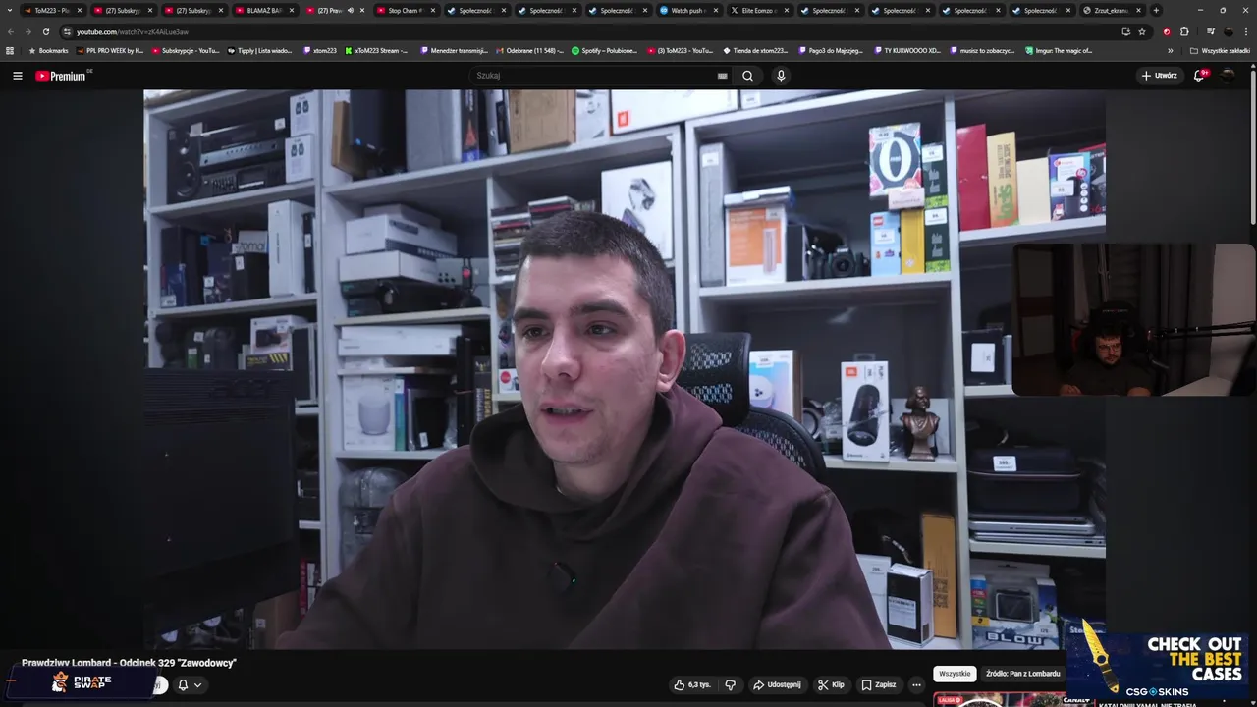Click the search magnifier button
Image resolution: width=1257 pixels, height=707 pixels.
coord(748,76)
